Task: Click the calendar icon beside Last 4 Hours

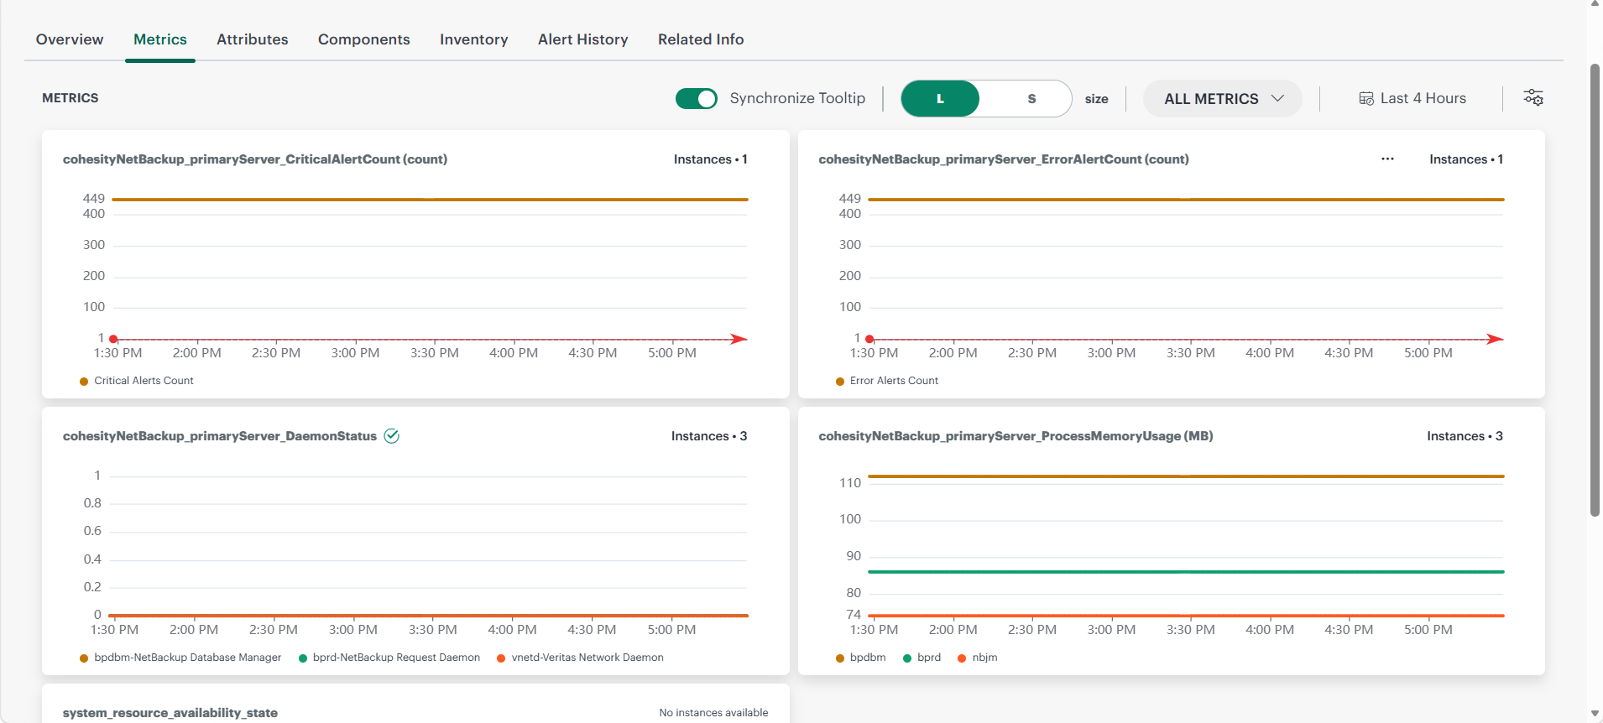Action: (1366, 99)
